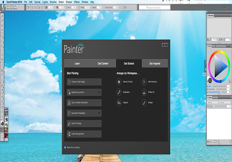Select the Rotate Page tool
Screen dimensions: 232x162
[x=2, y=117]
